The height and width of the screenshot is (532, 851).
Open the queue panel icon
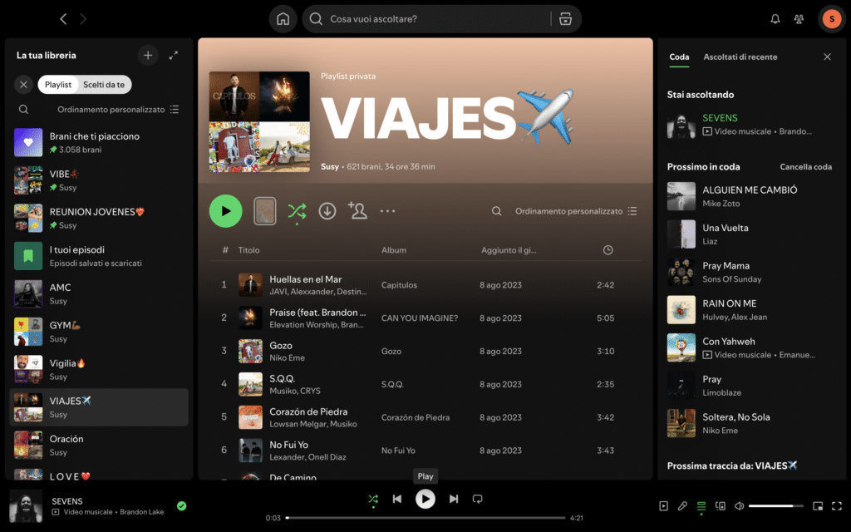(701, 505)
